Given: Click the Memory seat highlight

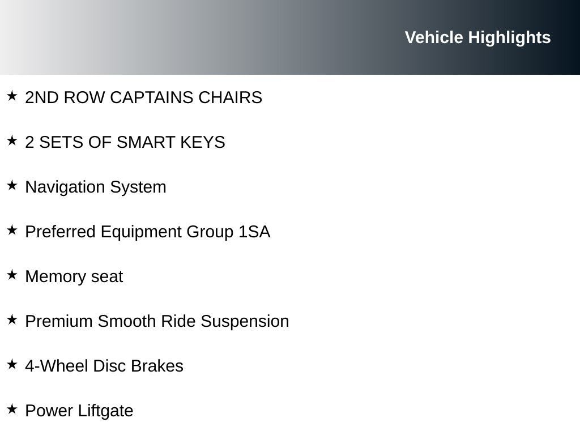Looking at the screenshot, I should pos(74,276).
